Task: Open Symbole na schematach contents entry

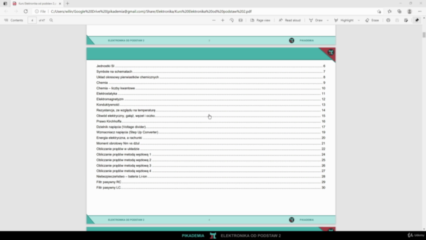Action: 210,71
